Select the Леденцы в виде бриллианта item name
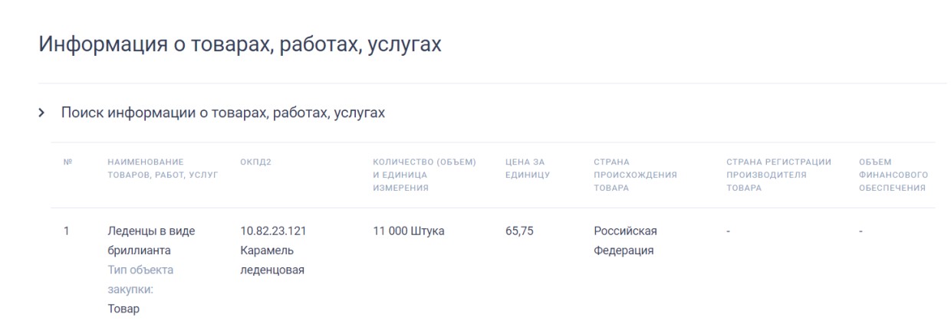 pyautogui.click(x=151, y=240)
